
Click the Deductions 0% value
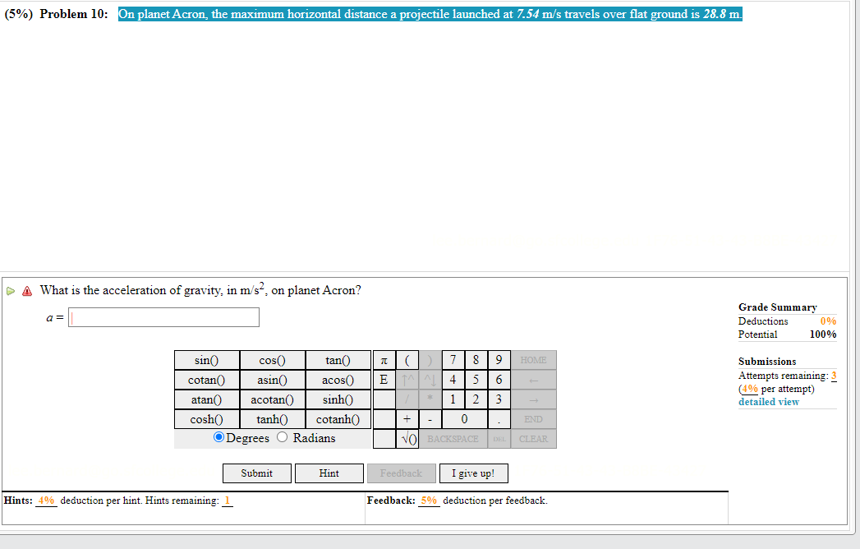pyautogui.click(x=828, y=321)
